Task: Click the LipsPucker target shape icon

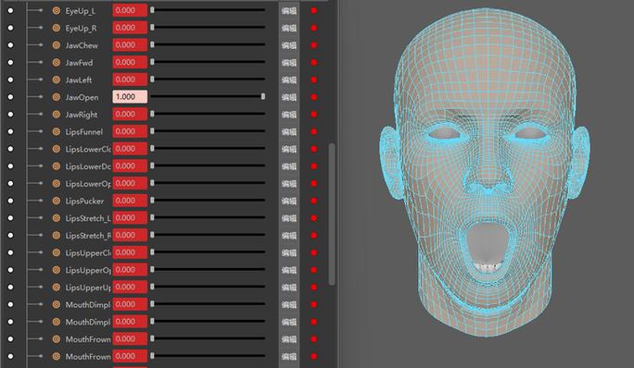Action: (x=57, y=201)
